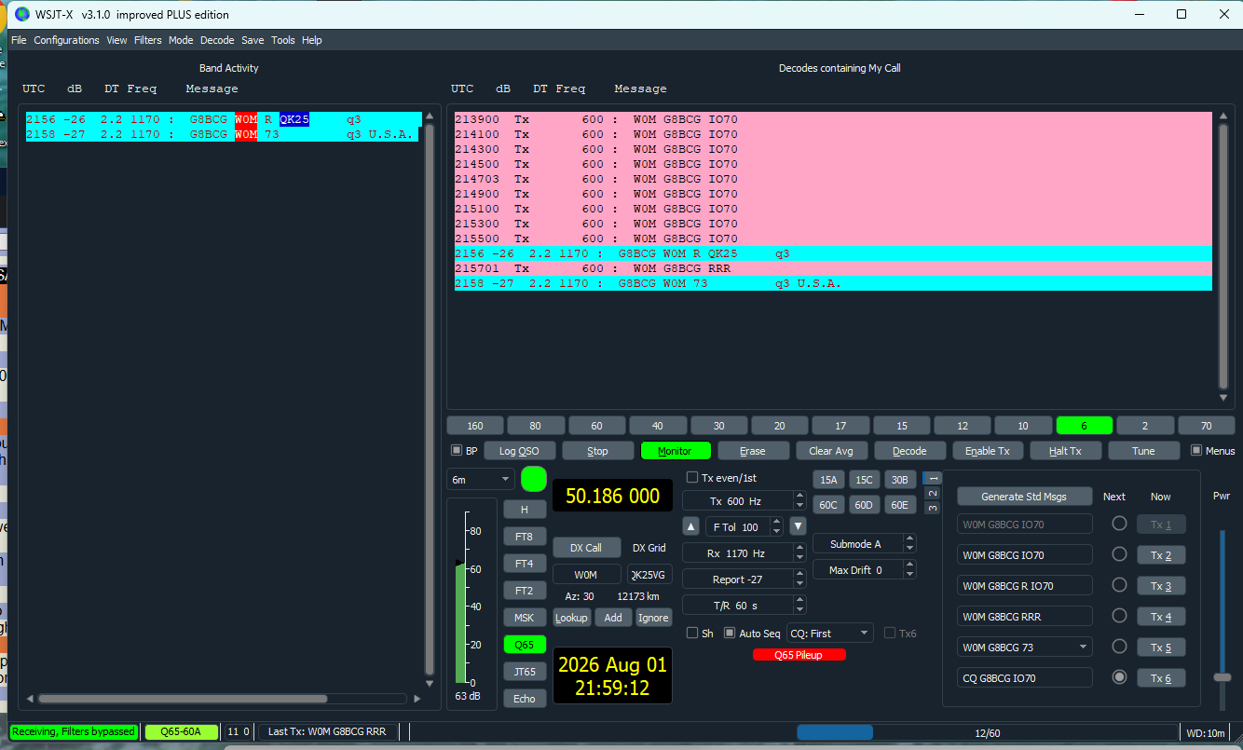Viewport: 1243px width, 750px height.
Task: Click the DX Call field containing W0M
Action: (586, 575)
